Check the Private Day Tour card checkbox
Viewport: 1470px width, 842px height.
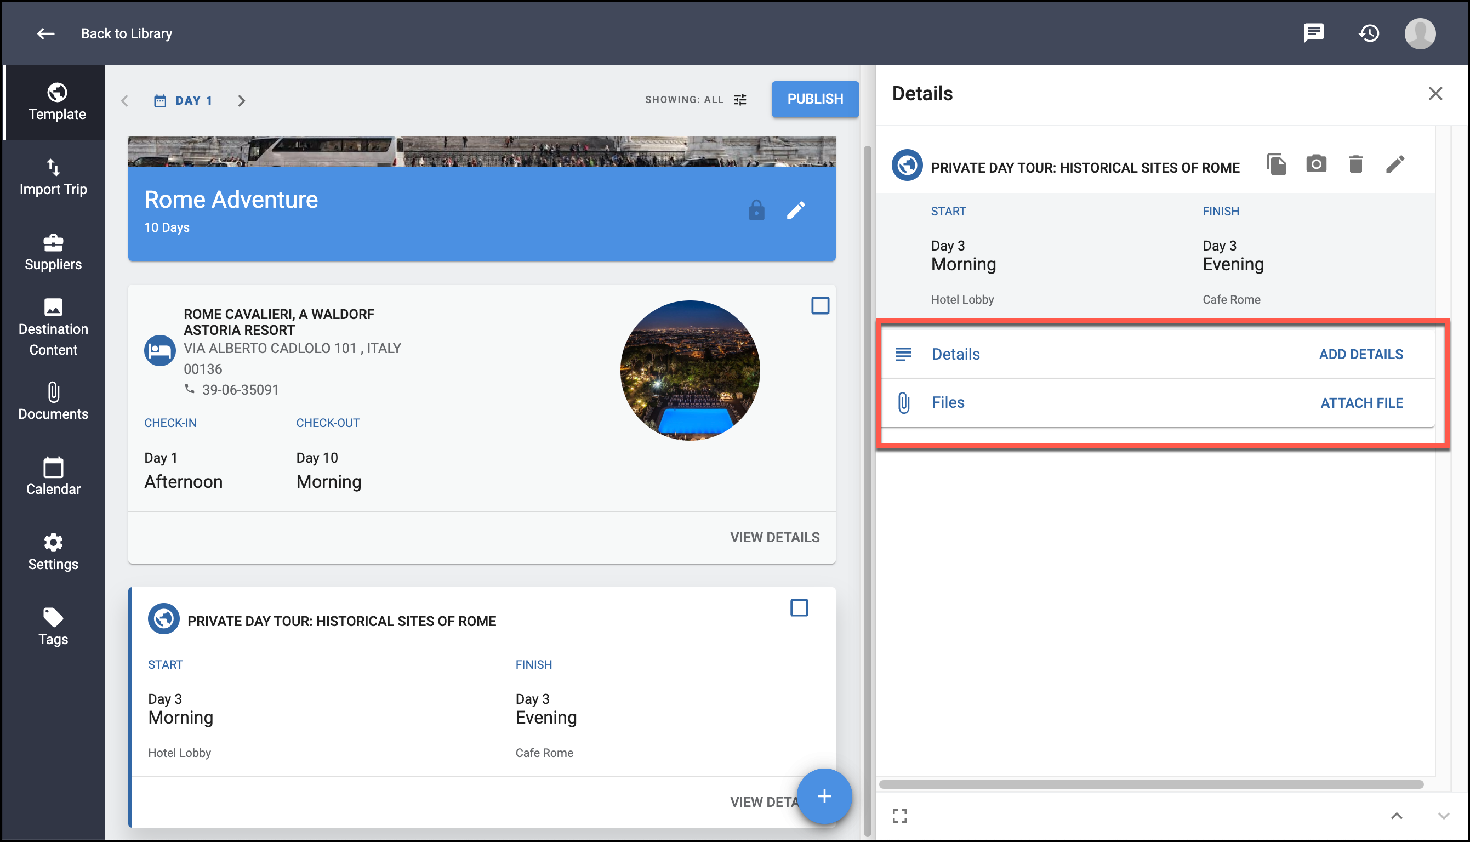pyautogui.click(x=799, y=608)
